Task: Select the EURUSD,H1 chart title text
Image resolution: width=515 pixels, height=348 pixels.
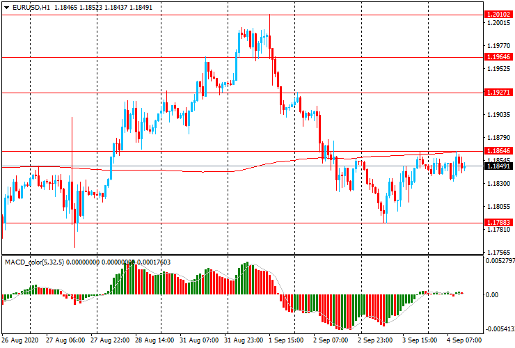Action: (x=31, y=7)
